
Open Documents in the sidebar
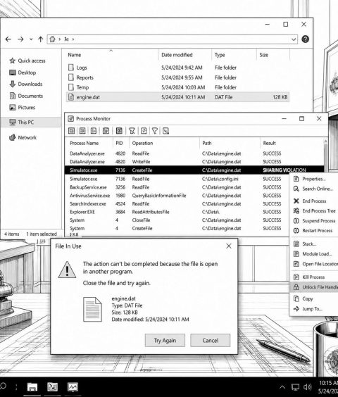click(x=26, y=96)
